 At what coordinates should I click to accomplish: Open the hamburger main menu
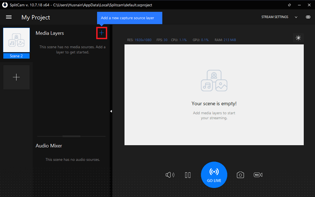[9, 17]
